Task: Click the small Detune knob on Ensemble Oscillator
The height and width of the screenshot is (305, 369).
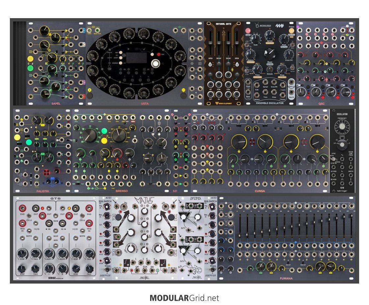Action: (270, 69)
